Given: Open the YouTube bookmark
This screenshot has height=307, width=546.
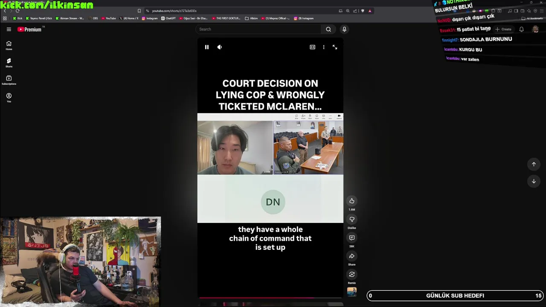Looking at the screenshot, I should pos(109,18).
